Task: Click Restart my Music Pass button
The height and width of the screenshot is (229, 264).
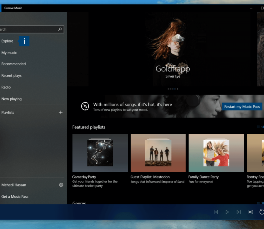Action: click(x=242, y=107)
